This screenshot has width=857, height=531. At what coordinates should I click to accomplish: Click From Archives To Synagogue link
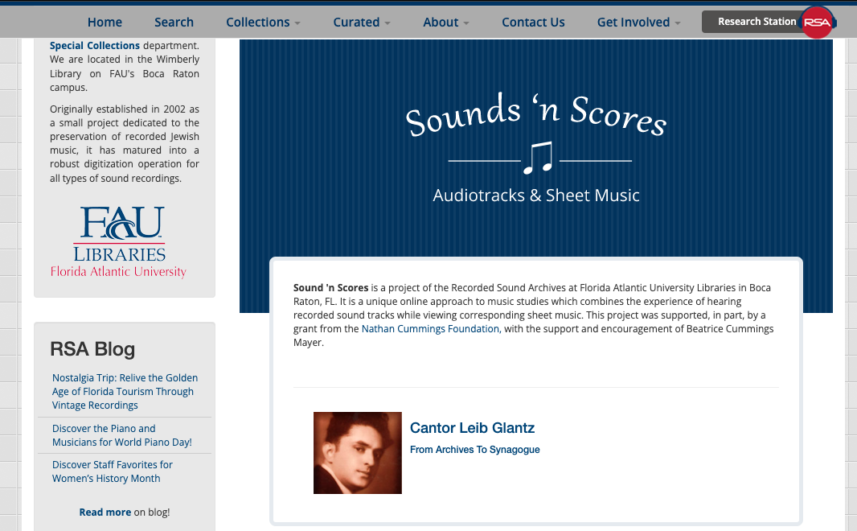tap(474, 450)
